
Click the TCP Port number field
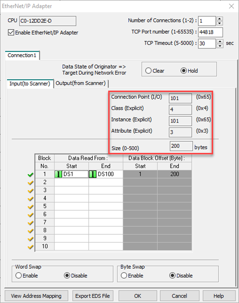tap(210, 32)
